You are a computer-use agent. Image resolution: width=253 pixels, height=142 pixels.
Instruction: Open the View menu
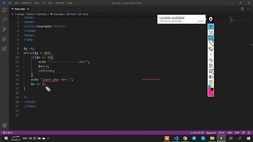(x=37, y=3)
